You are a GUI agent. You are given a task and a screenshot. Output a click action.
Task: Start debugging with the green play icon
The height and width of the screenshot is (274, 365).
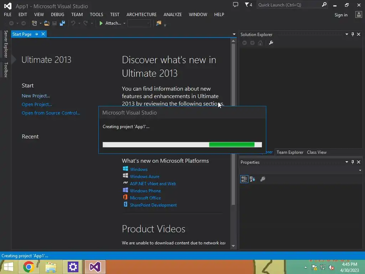[101, 23]
